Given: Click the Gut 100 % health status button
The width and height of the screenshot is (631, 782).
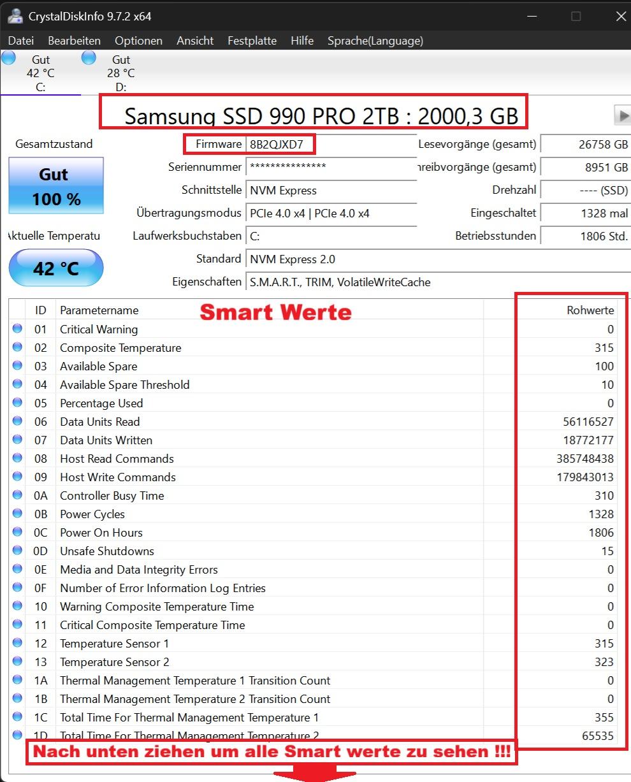Looking at the screenshot, I should (56, 185).
